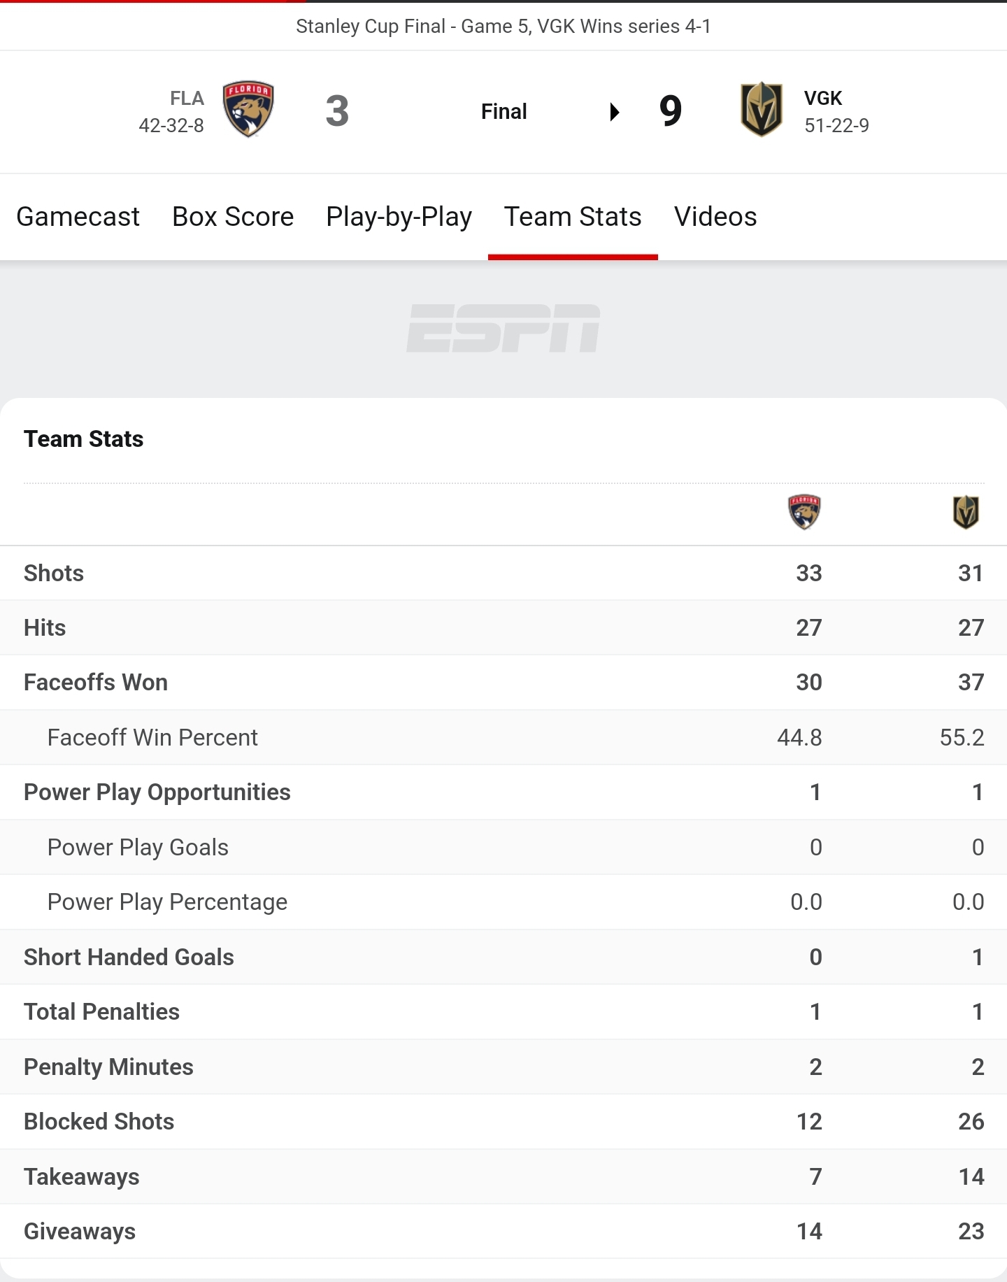Select the Shots stat row
Image resolution: width=1007 pixels, height=1282 pixels.
pos(503,573)
